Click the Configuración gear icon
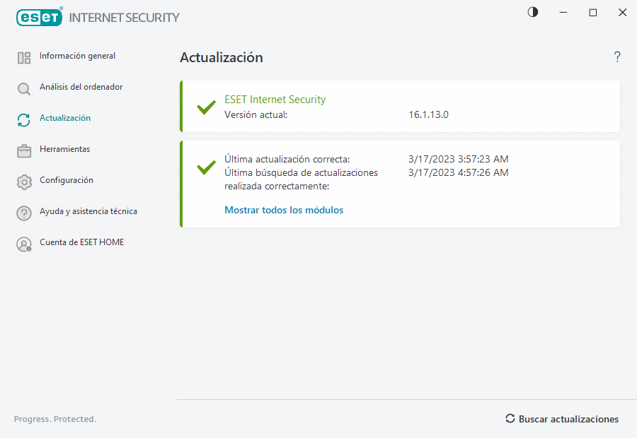This screenshot has width=637, height=438. click(24, 182)
